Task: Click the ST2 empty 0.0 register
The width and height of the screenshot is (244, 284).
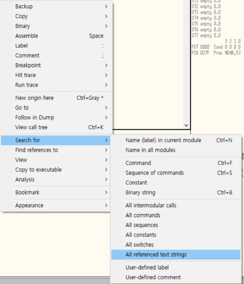Action: (x=206, y=7)
